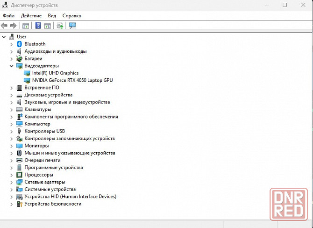Open the Действие menu
Viewport: 313px width, 228px height.
pos(31,15)
